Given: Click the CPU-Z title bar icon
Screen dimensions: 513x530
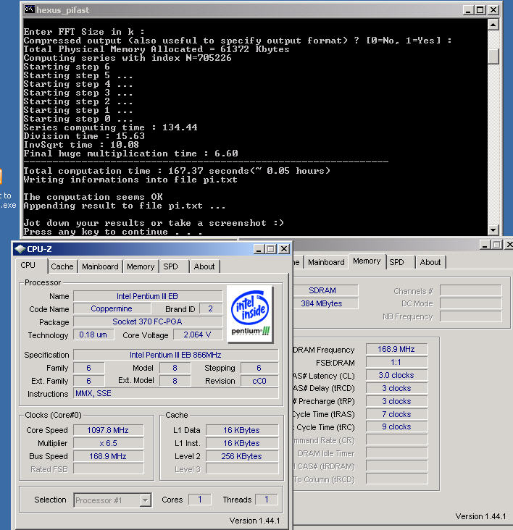Looking at the screenshot, I should [20, 249].
